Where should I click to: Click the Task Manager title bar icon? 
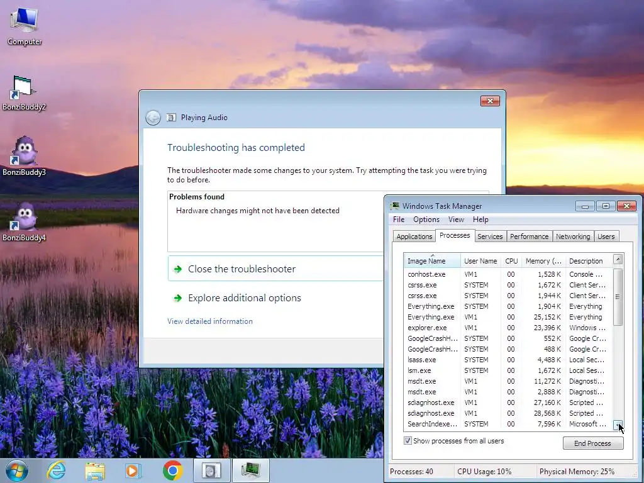[x=395, y=206]
